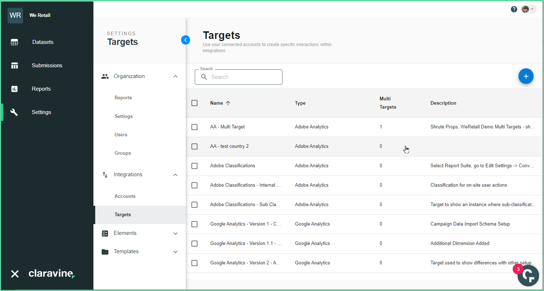Click 'Classification for on-site user actions' description
The width and height of the screenshot is (544, 291).
point(469,185)
